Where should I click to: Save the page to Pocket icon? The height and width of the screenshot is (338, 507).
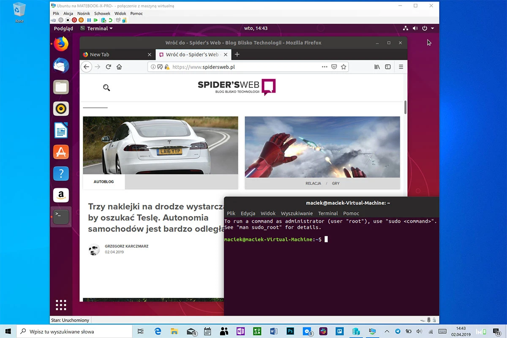tap(334, 67)
